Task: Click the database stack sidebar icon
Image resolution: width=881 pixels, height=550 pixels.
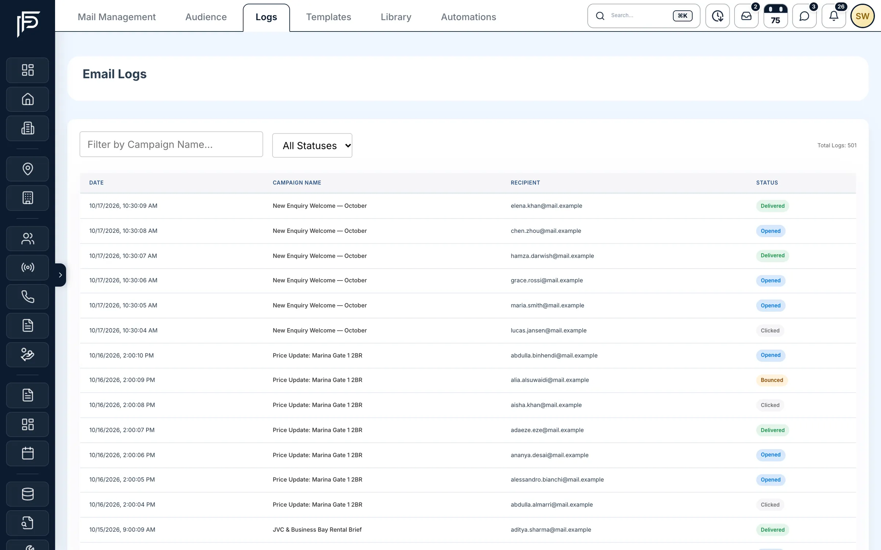Action: (28, 494)
